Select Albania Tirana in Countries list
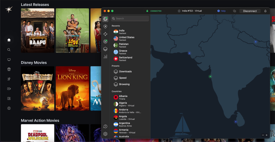This screenshot has height=142, width=275. pyautogui.click(x=130, y=97)
